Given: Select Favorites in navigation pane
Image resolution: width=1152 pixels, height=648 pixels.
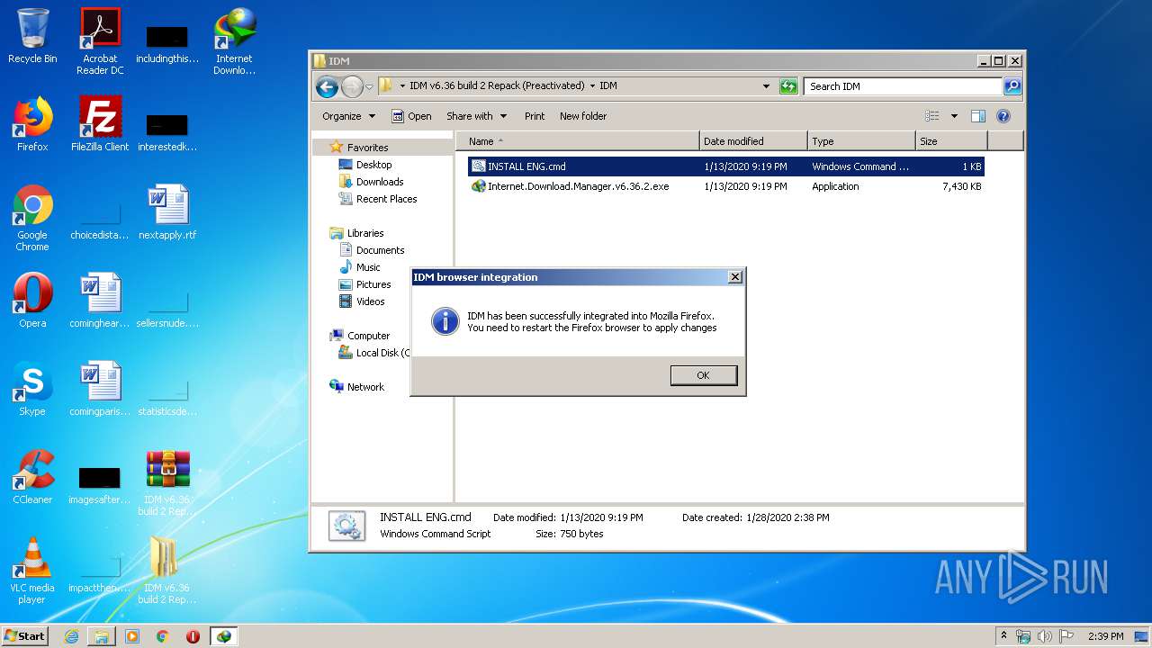Looking at the screenshot, I should pyautogui.click(x=367, y=148).
